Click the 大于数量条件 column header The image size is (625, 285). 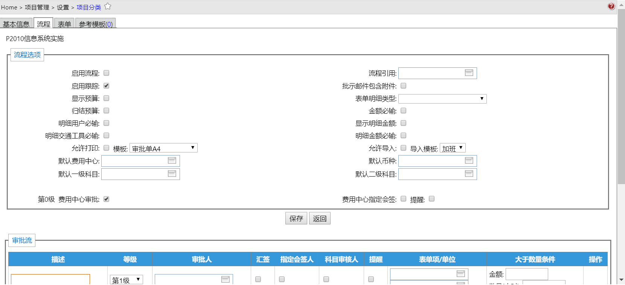tap(535, 259)
